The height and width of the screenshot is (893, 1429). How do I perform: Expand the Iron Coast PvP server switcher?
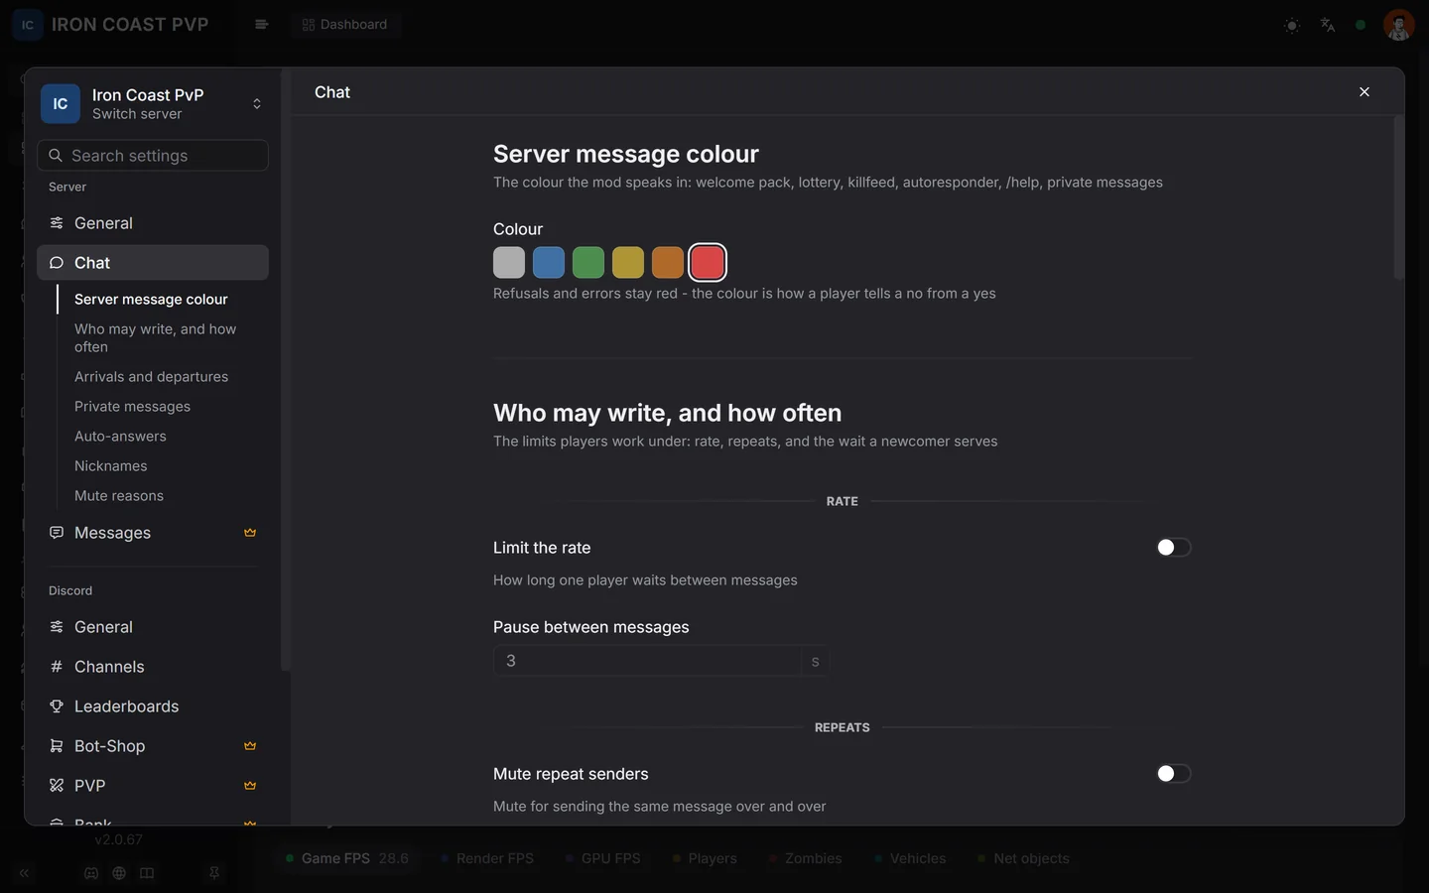click(153, 104)
